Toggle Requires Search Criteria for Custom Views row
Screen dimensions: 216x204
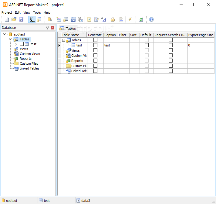click(x=170, y=56)
